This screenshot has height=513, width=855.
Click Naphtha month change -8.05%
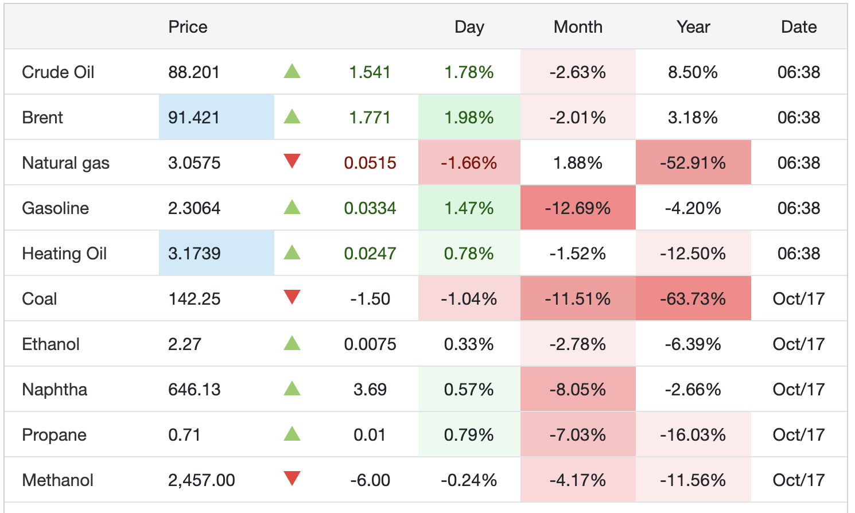(578, 390)
